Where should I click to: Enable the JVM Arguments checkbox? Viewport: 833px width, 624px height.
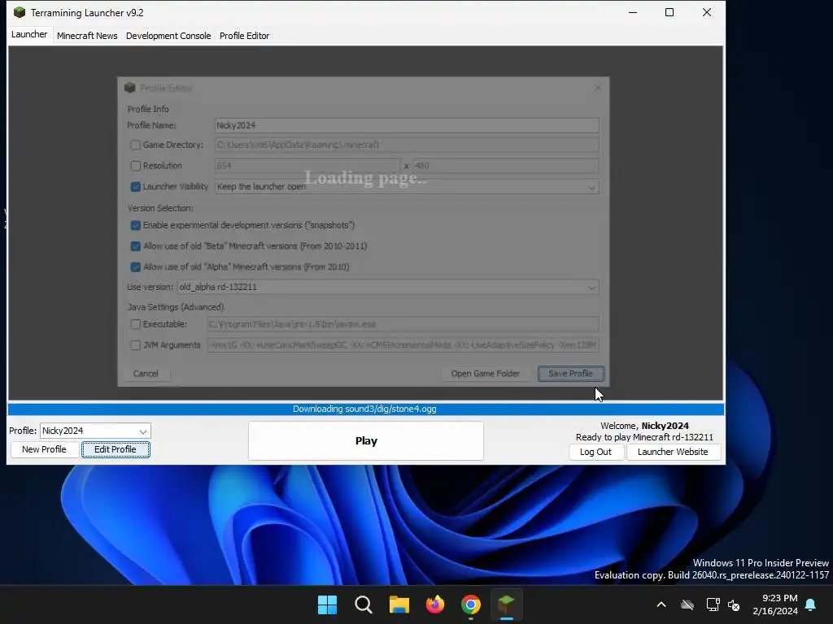[x=136, y=344]
